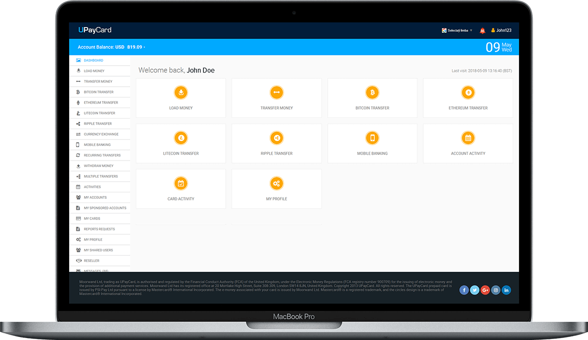Select the Ethereum Transfer tile icon
Viewport: 588px width, 340px height.
point(467,92)
